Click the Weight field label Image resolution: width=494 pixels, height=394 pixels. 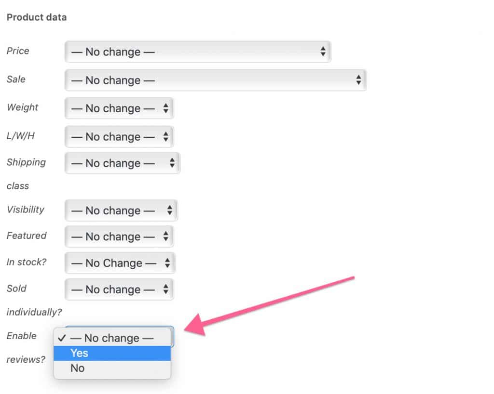[x=22, y=107]
